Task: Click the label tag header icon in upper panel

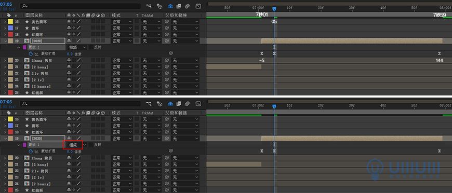Action: coord(9,15)
